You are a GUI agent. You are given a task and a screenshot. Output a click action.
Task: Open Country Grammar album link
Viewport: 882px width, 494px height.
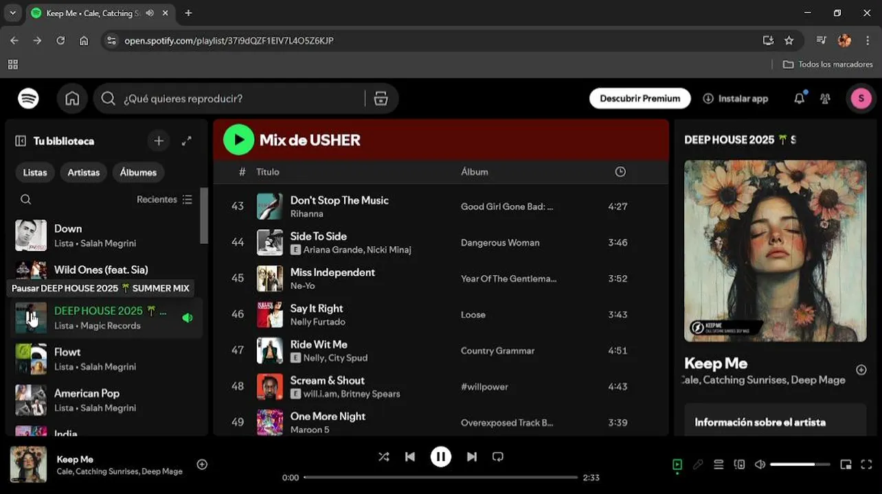(497, 351)
